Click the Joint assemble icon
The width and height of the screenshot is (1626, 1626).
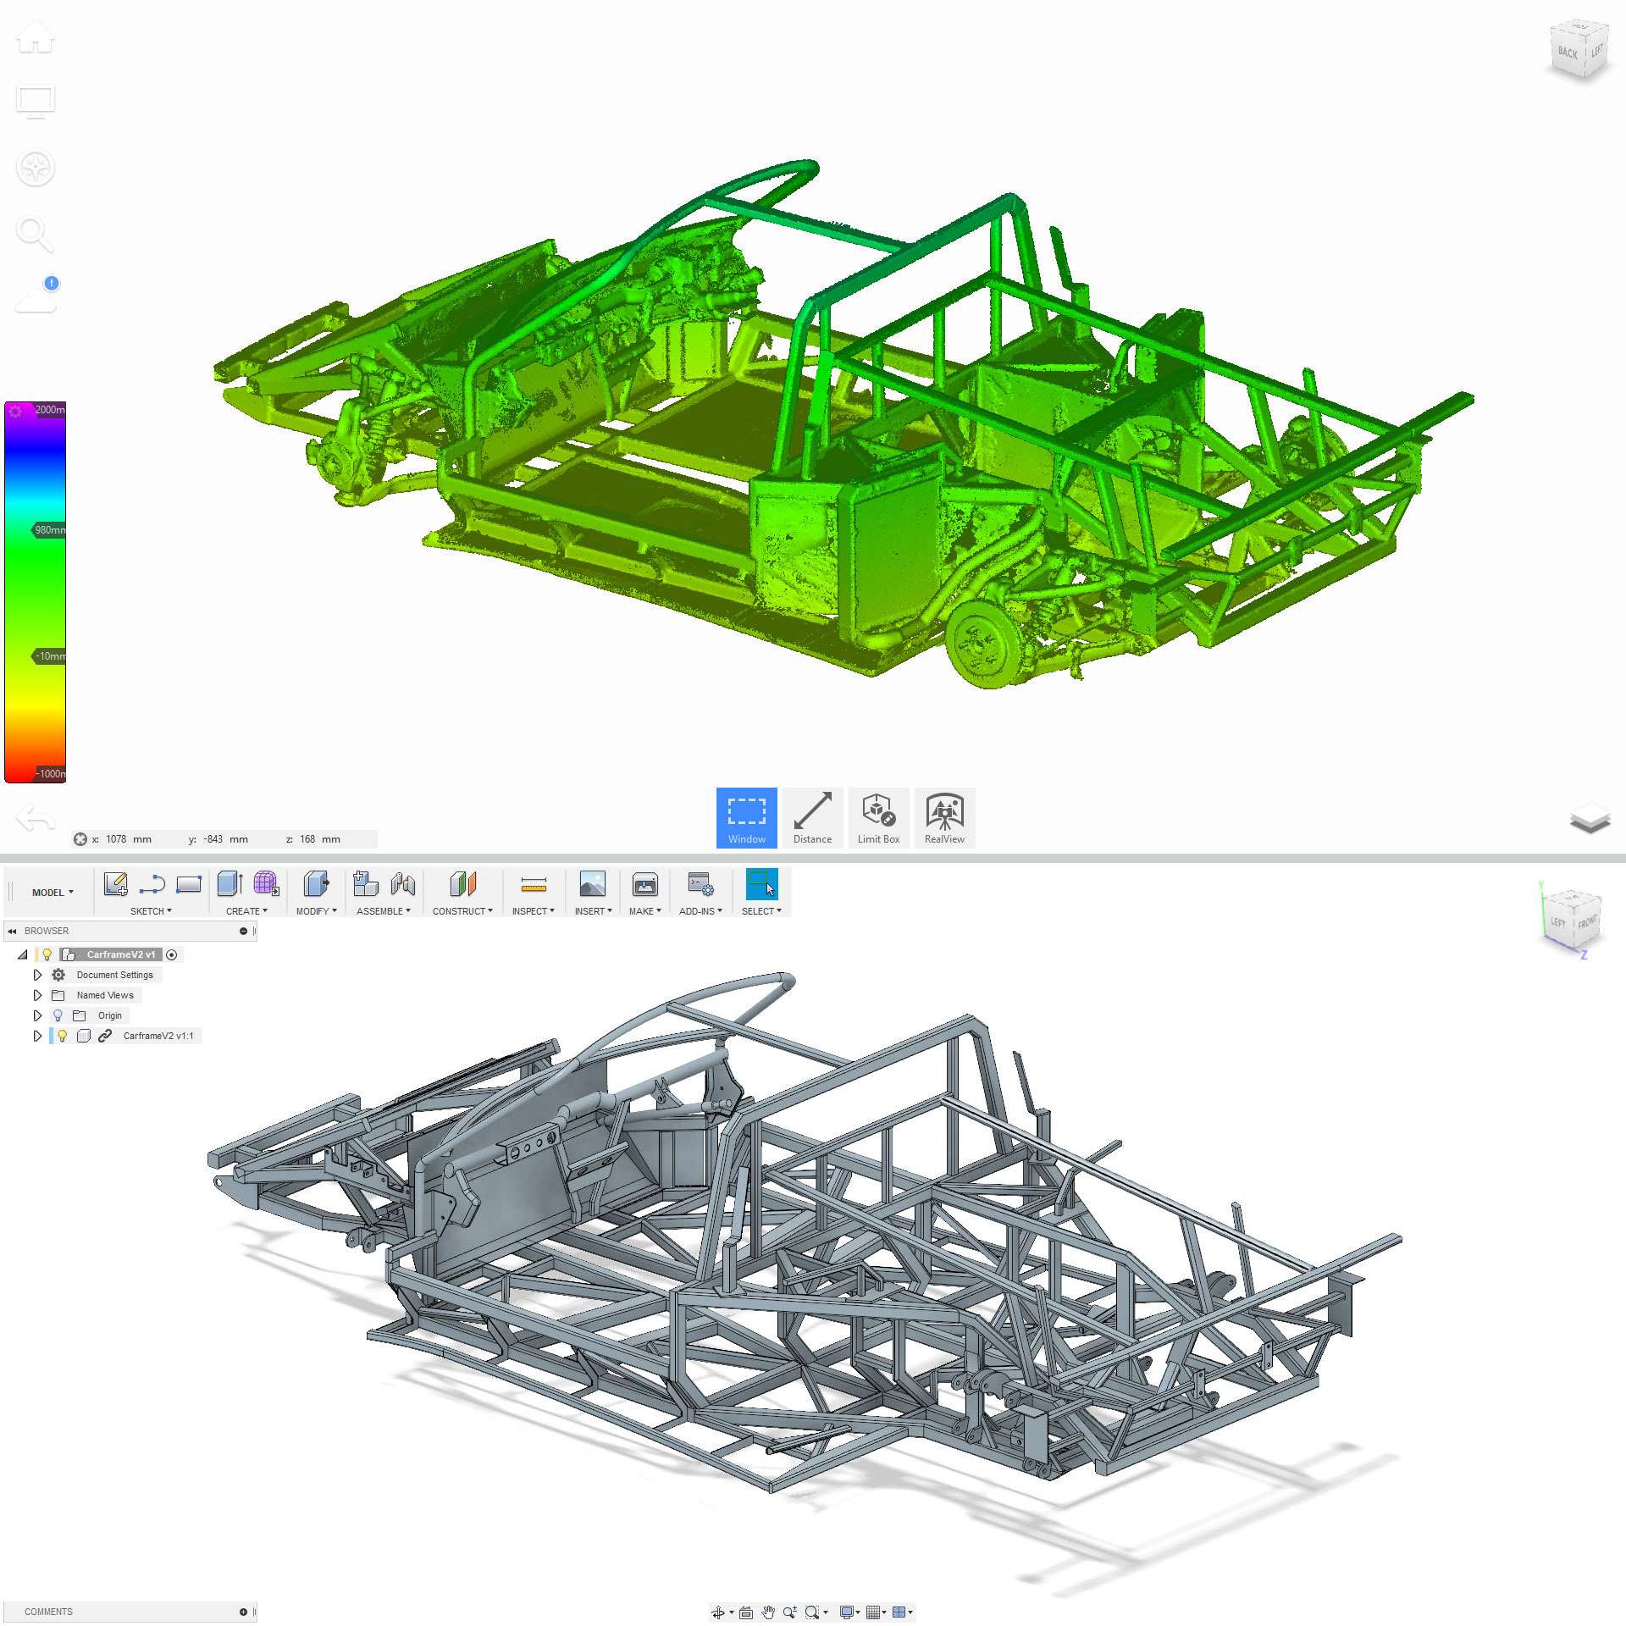[x=403, y=884]
